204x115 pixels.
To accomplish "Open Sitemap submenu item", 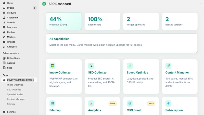I will 11,104.
